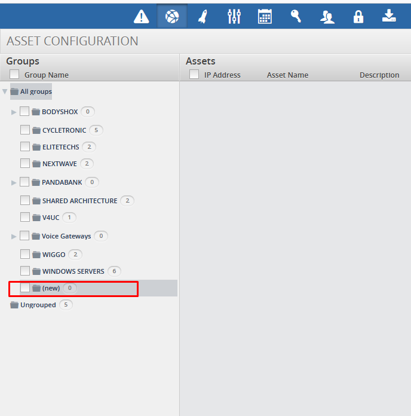The width and height of the screenshot is (411, 416).
Task: Check the WINDOWS SERVERS group checkbox
Action: [25, 271]
